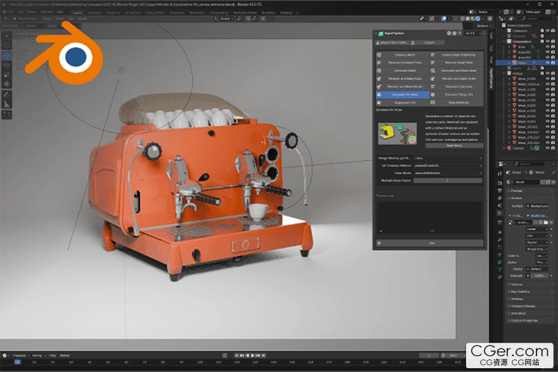The height and width of the screenshot is (372, 558).
Task: Open the Animation workspace tab
Action: (178, 12)
